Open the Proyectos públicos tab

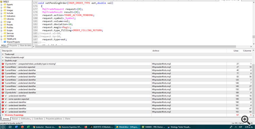click(x=54, y=119)
